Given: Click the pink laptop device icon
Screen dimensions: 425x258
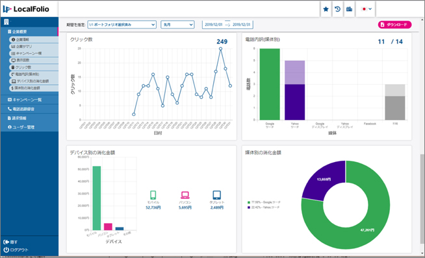Looking at the screenshot, I should pyautogui.click(x=185, y=195).
